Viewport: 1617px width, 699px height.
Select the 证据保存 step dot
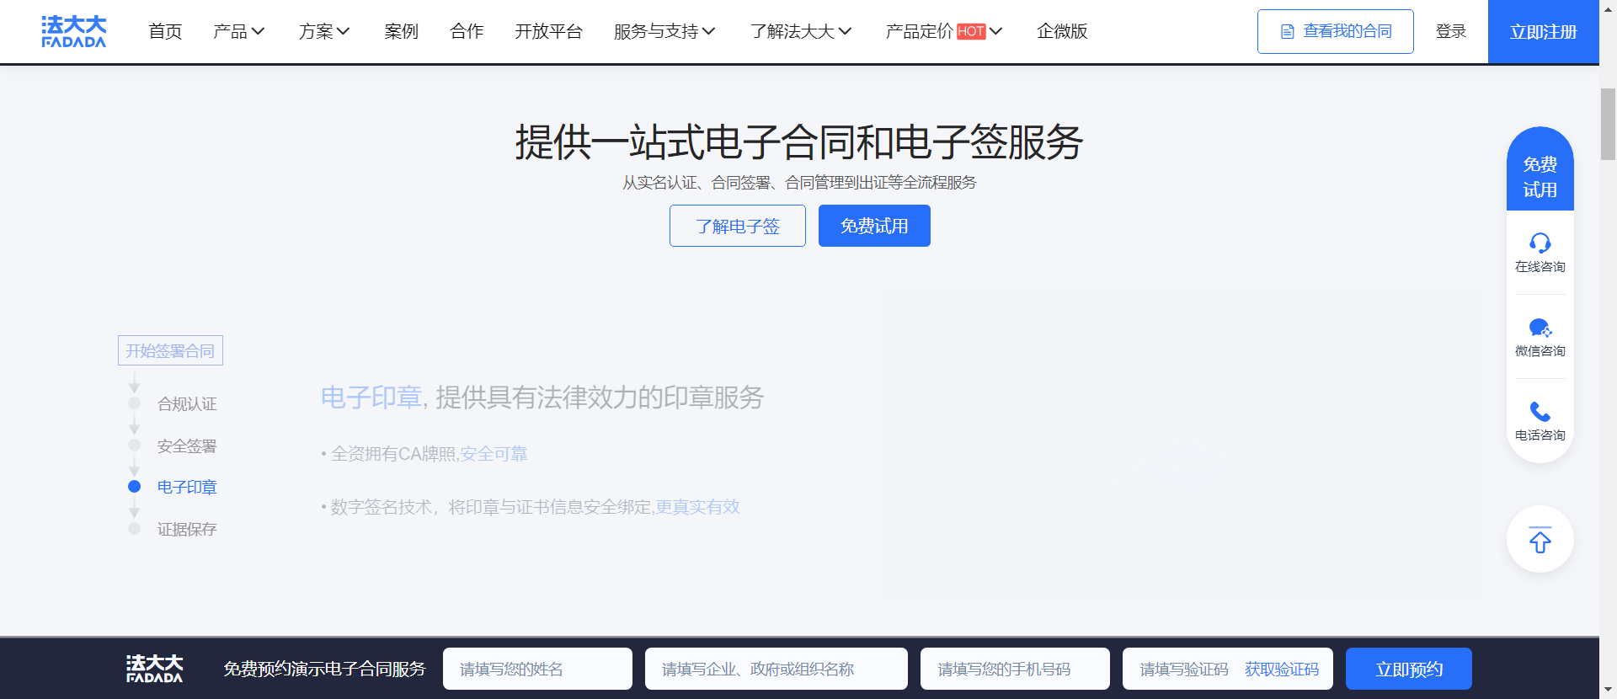click(x=134, y=528)
